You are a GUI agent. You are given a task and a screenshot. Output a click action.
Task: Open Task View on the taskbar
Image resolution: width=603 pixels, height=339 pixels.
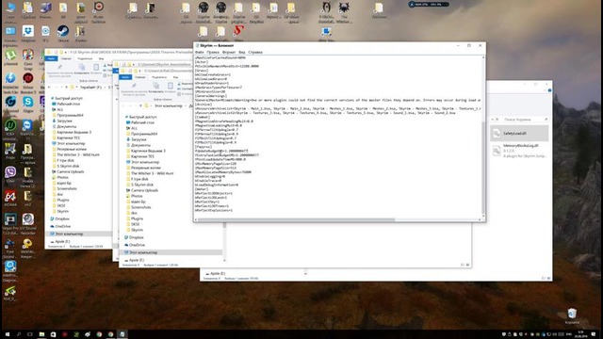pyautogui.click(x=30, y=334)
